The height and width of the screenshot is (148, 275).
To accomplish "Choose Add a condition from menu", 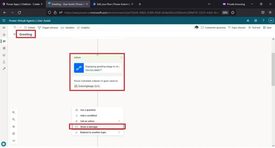I will pos(98,115).
